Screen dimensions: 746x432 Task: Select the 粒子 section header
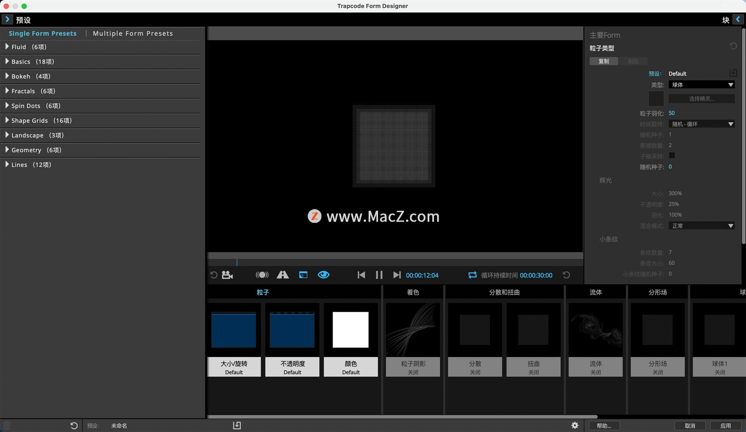[x=263, y=292]
